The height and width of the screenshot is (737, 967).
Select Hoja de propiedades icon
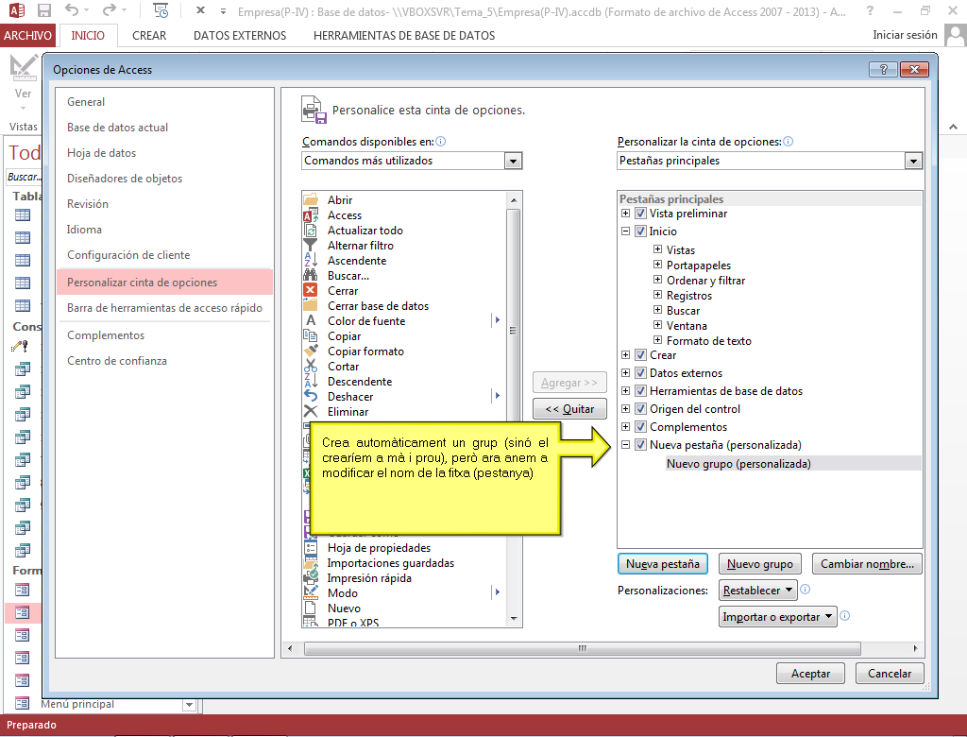click(x=310, y=547)
